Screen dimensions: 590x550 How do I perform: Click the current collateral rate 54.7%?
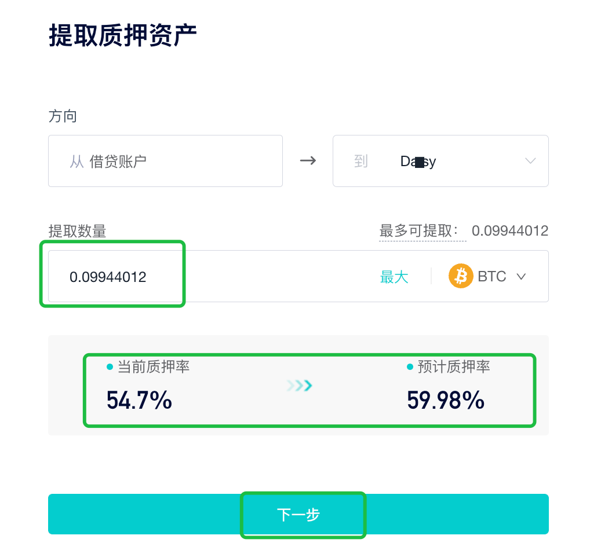138,400
